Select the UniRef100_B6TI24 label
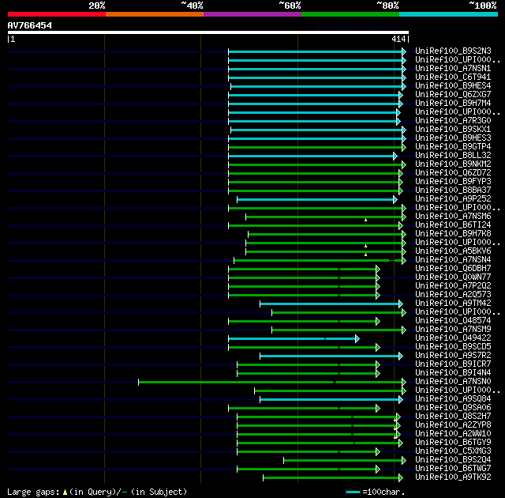Viewport: 505px width, 498px height. [453, 225]
